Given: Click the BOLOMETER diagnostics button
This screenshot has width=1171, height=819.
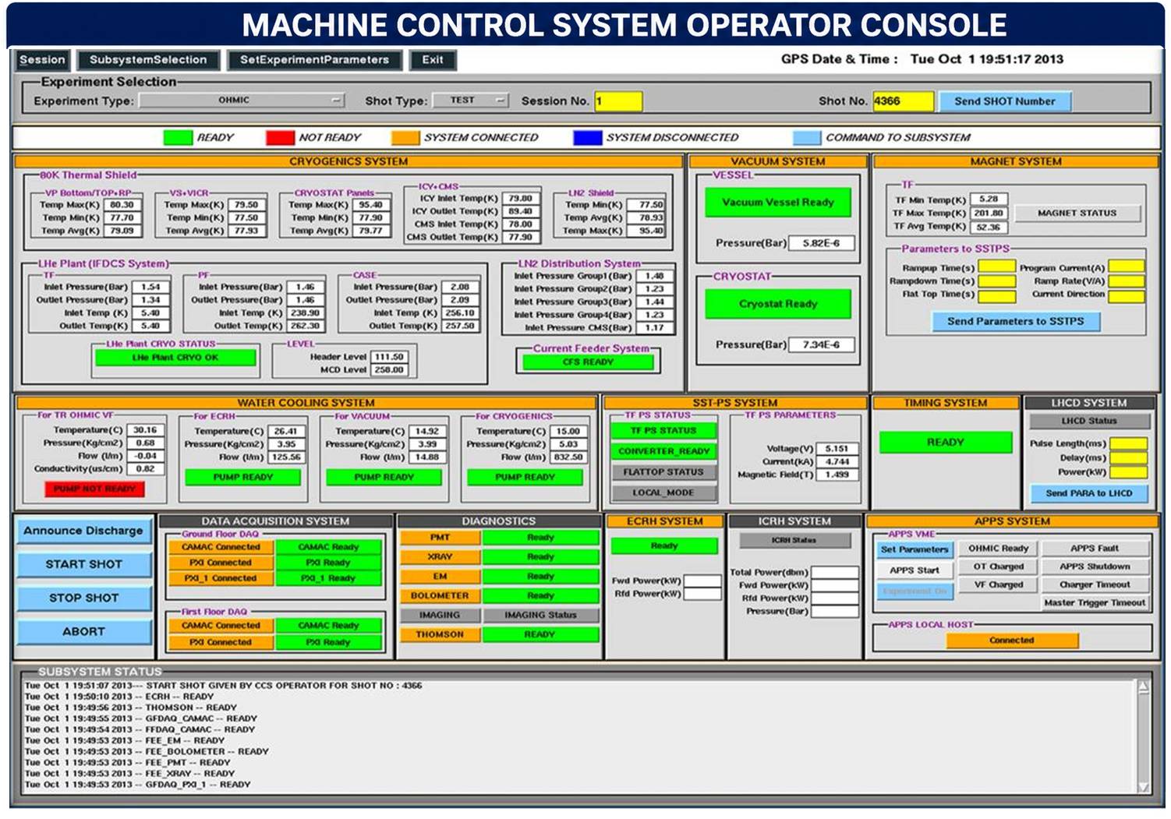Looking at the screenshot, I should [440, 596].
